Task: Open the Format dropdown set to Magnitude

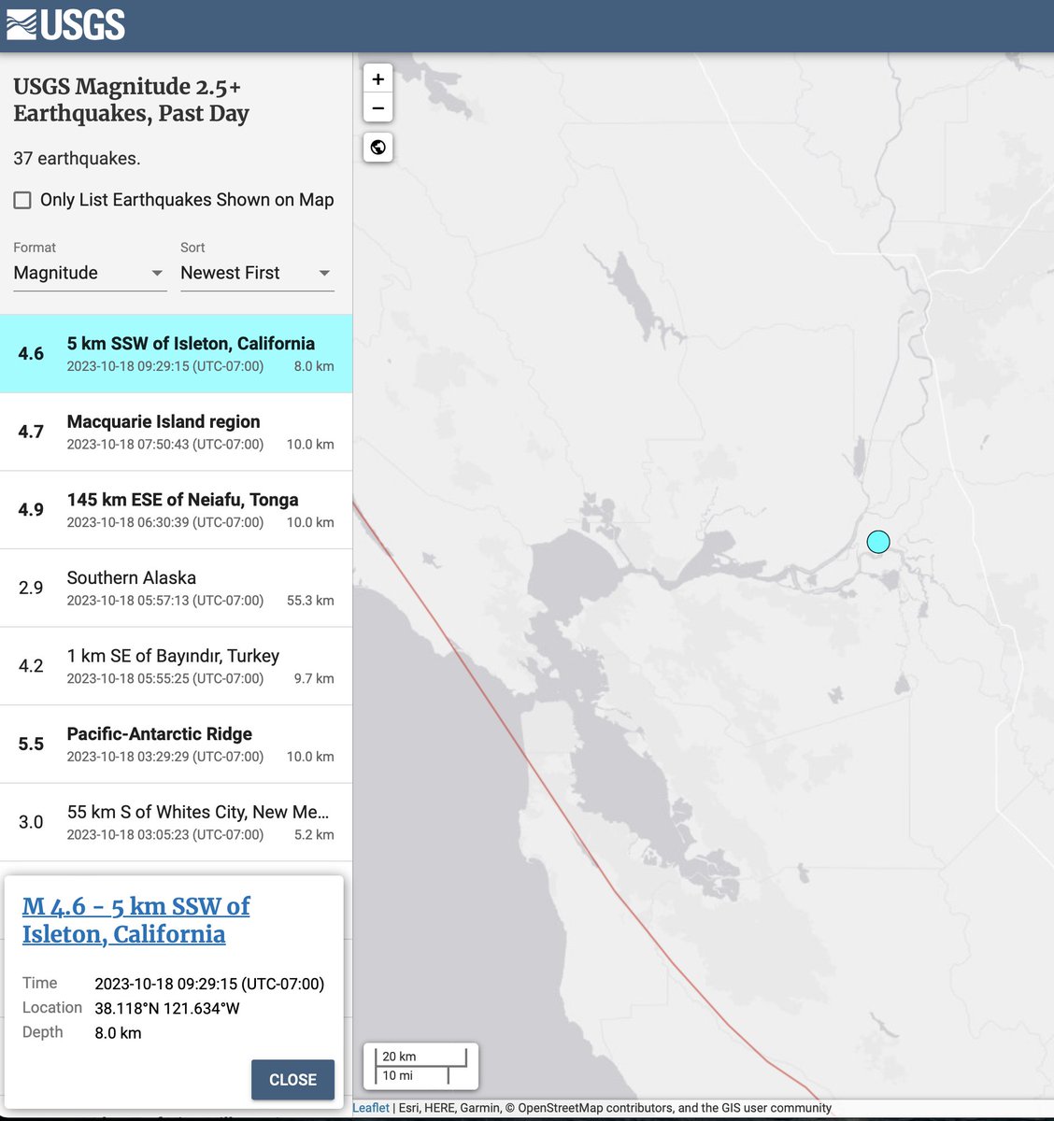Action: (x=90, y=273)
